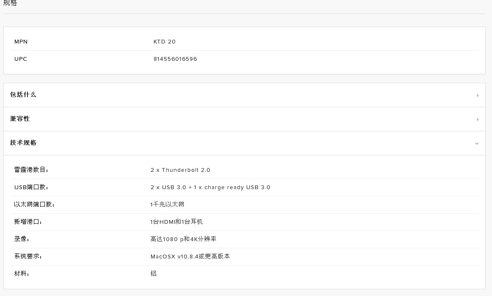The height and width of the screenshot is (296, 492).
Task: Click the chevron arrow beside 包括什么
Action: (x=477, y=95)
